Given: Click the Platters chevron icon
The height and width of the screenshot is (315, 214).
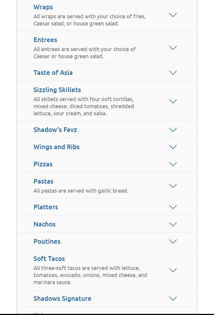Looking at the screenshot, I should click(173, 207).
